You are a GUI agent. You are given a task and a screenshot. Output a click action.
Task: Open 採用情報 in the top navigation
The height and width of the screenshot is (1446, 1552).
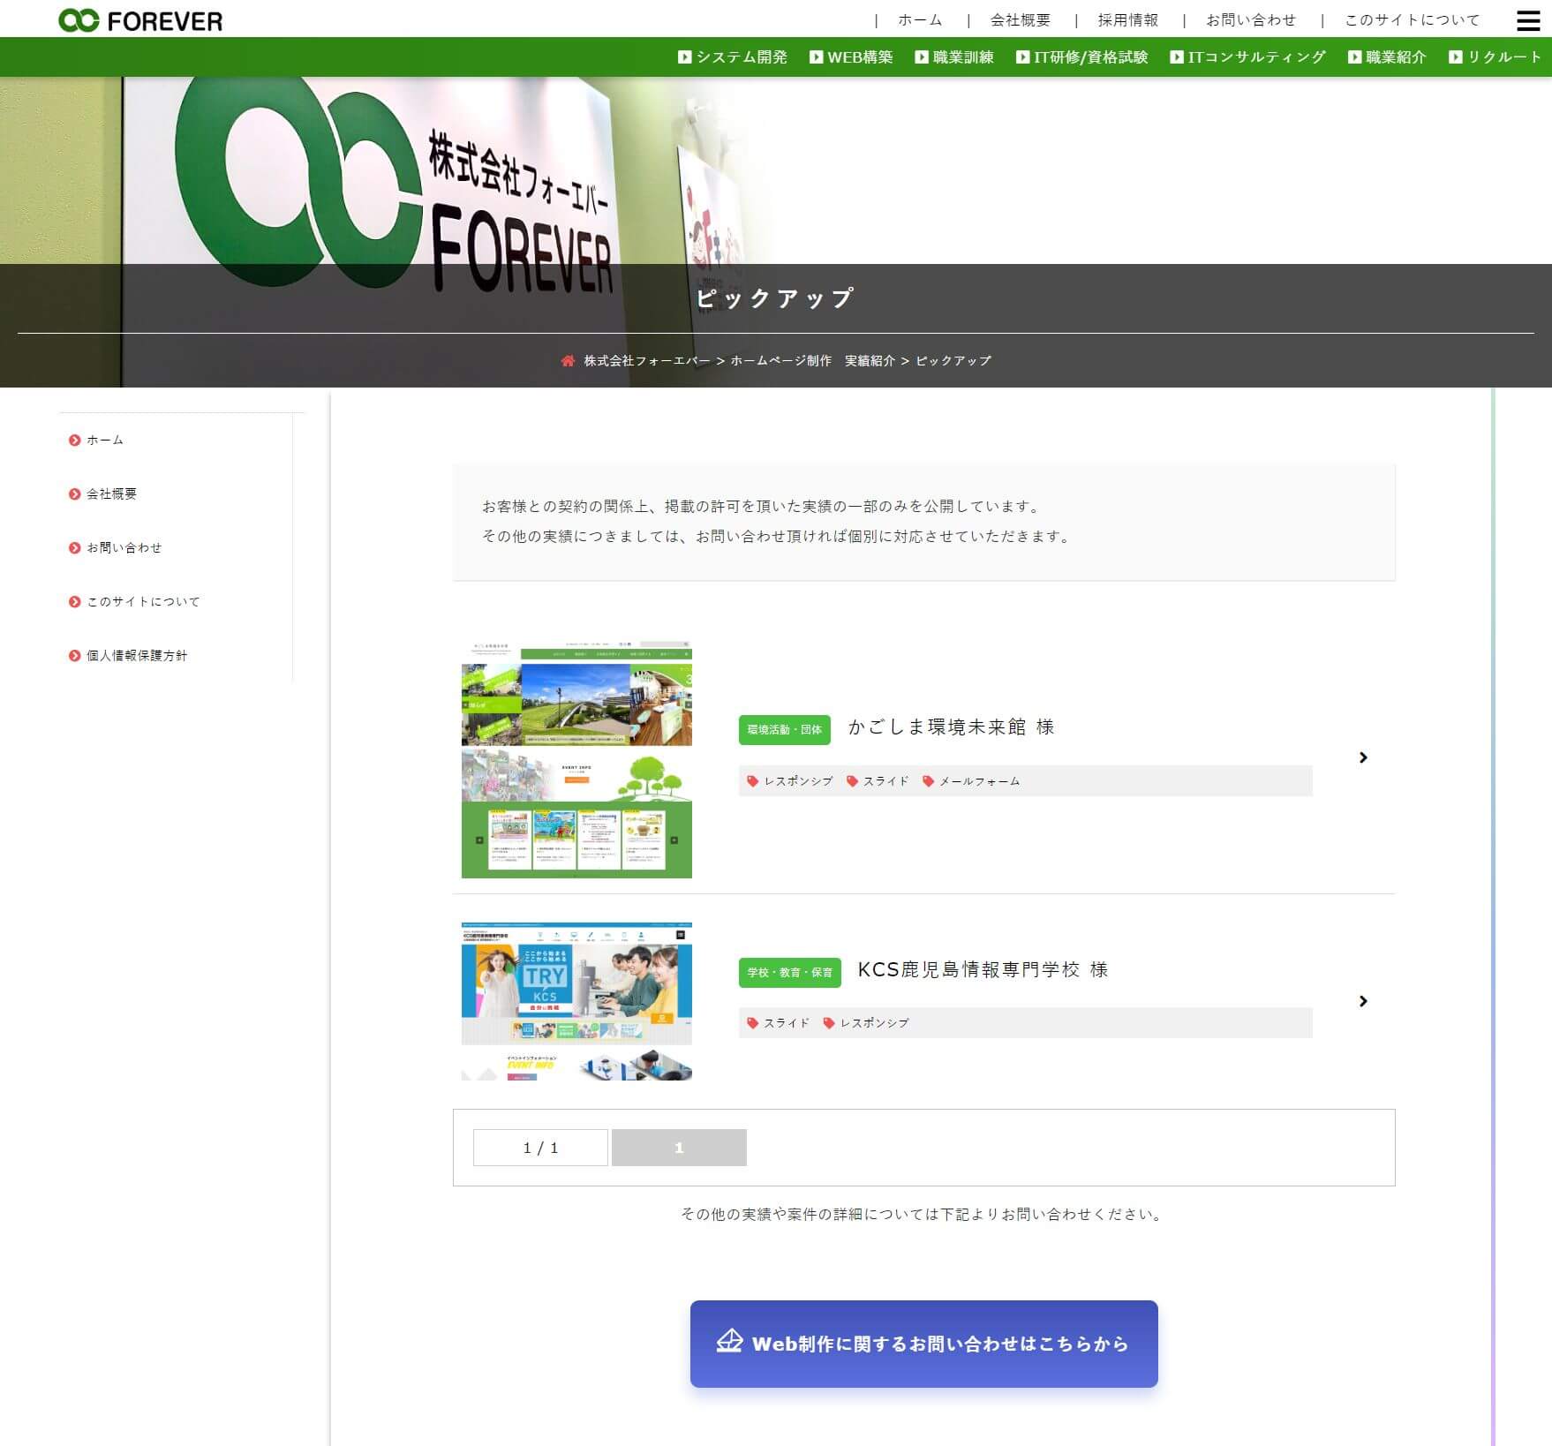tap(1128, 20)
